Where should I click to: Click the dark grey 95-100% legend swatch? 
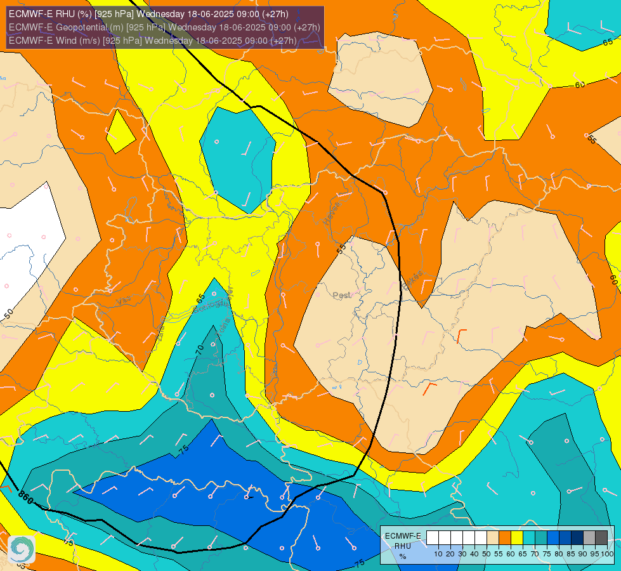[601, 538]
